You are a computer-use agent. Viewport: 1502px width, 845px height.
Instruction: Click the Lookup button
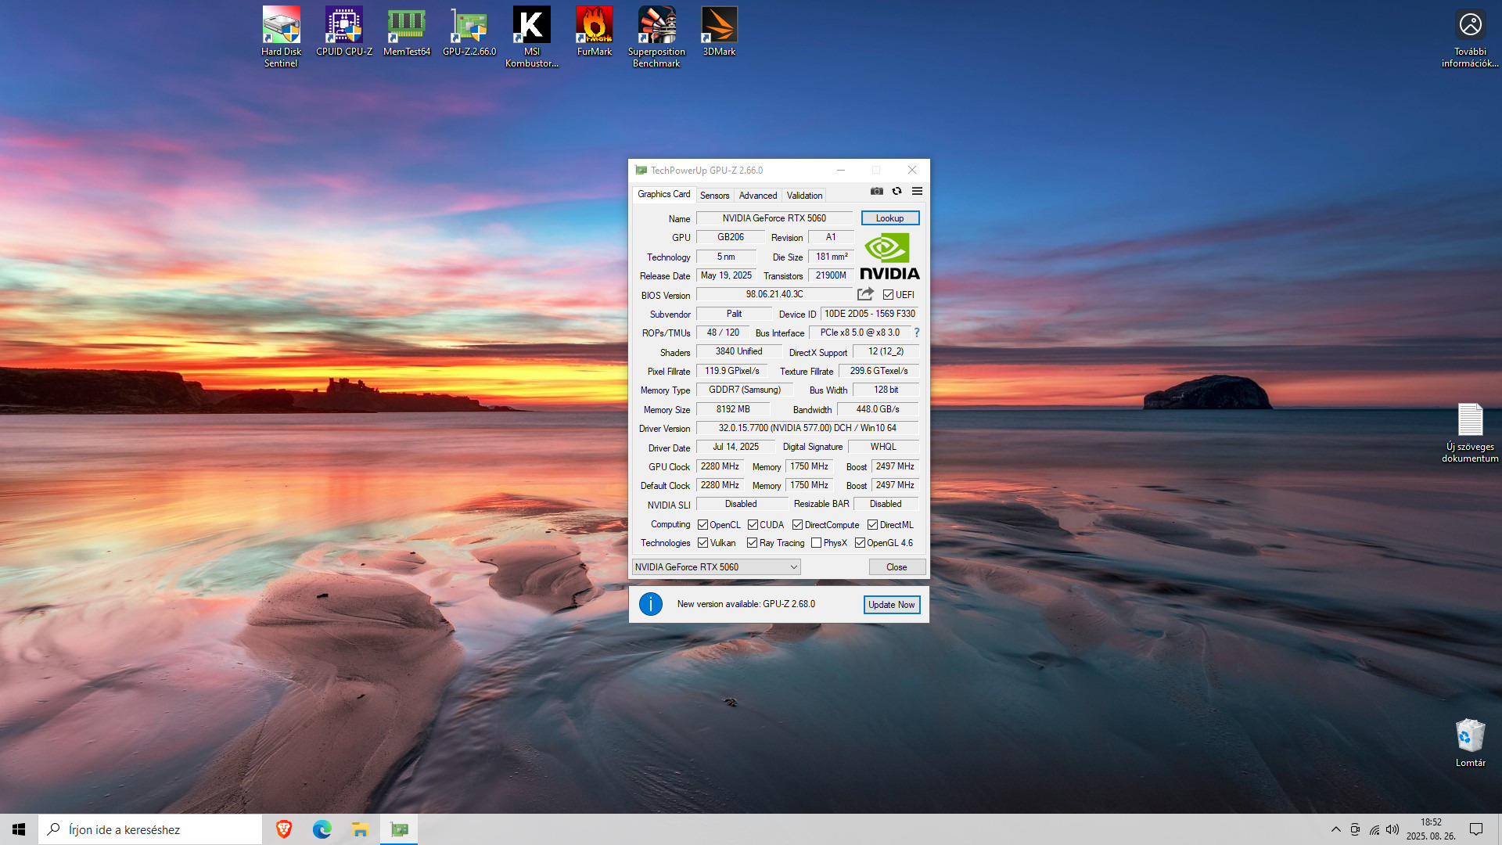[x=889, y=218]
